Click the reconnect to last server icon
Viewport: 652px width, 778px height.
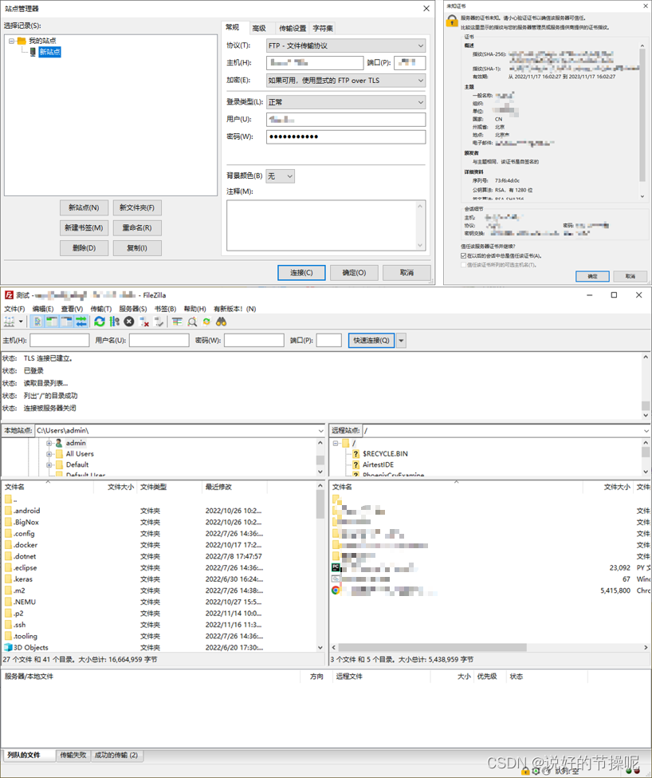[x=159, y=322]
